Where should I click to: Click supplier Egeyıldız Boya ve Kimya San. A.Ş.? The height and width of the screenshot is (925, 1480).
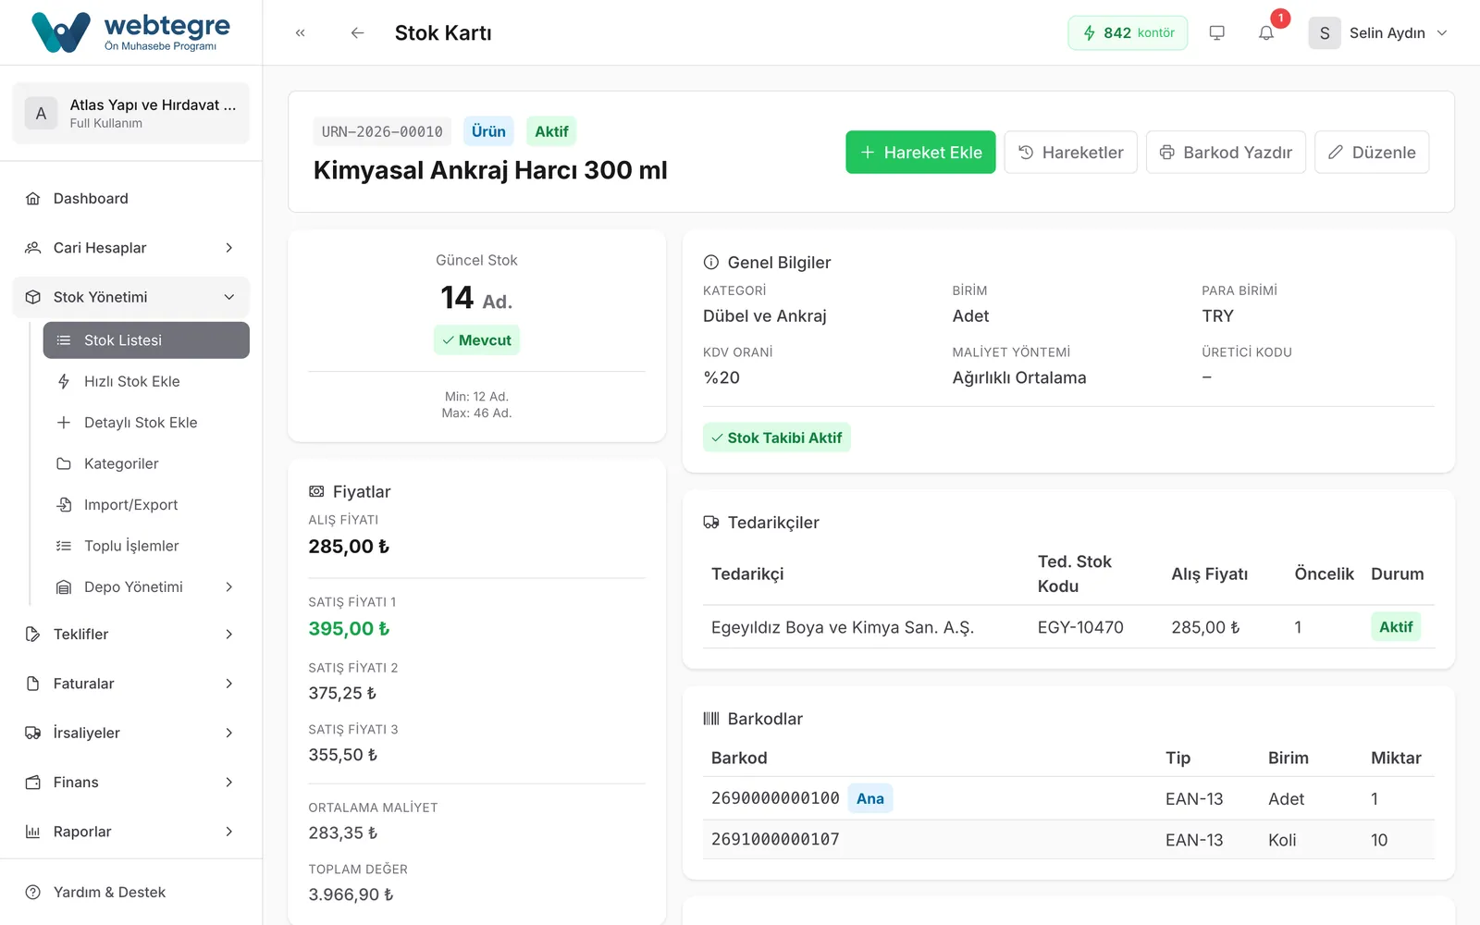843,627
